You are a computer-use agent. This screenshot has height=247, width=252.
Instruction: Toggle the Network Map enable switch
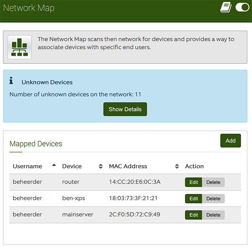tap(242, 8)
